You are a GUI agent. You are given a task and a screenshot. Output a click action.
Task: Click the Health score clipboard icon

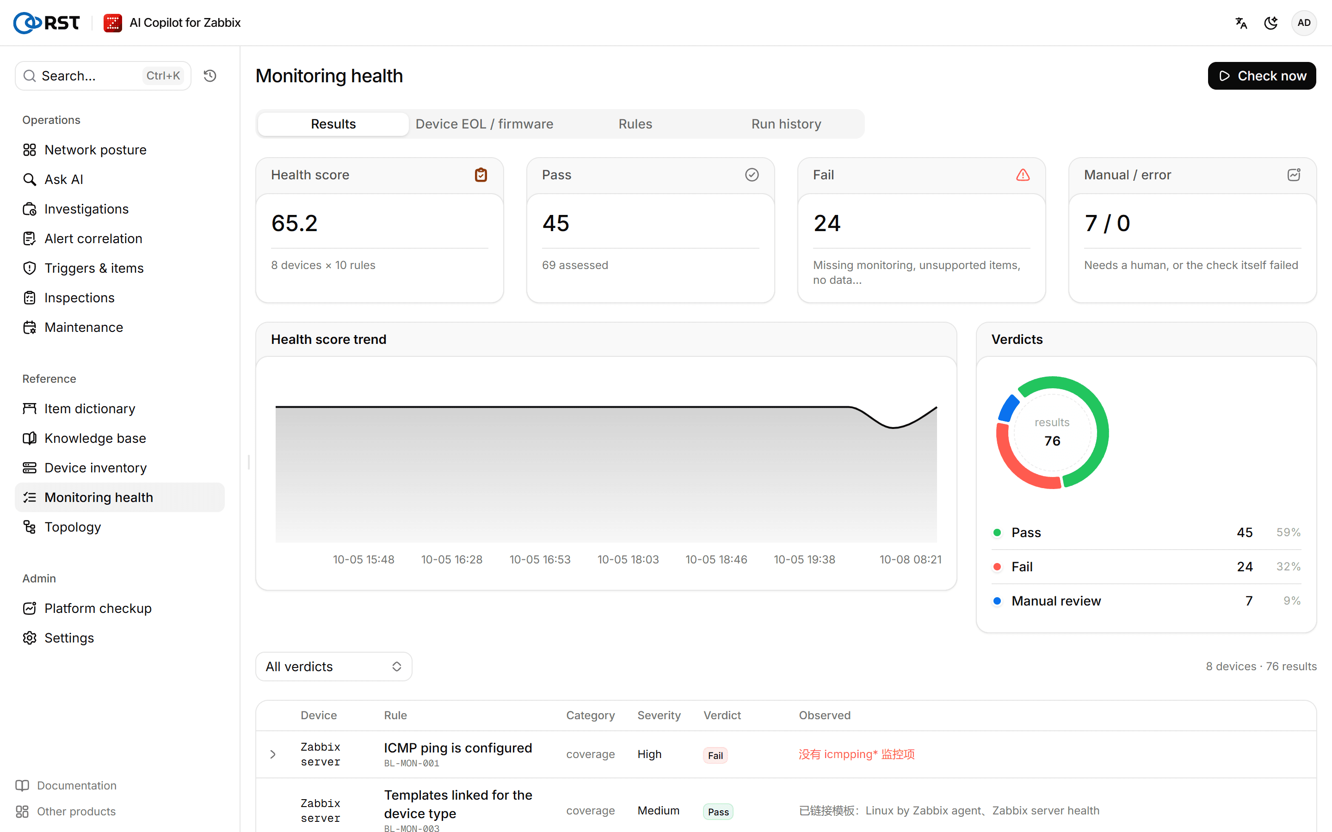coord(481,175)
